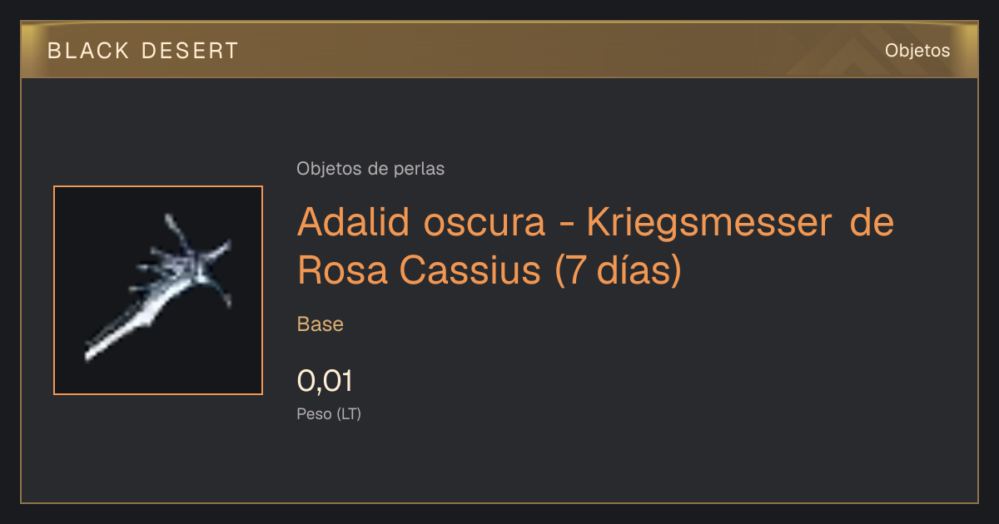The width and height of the screenshot is (999, 524).
Task: Click the BLACK DESERT logo text
Action: click(x=143, y=51)
